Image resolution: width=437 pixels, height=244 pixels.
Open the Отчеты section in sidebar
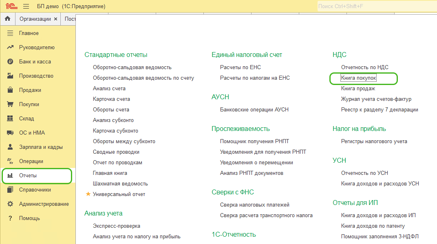(x=28, y=176)
